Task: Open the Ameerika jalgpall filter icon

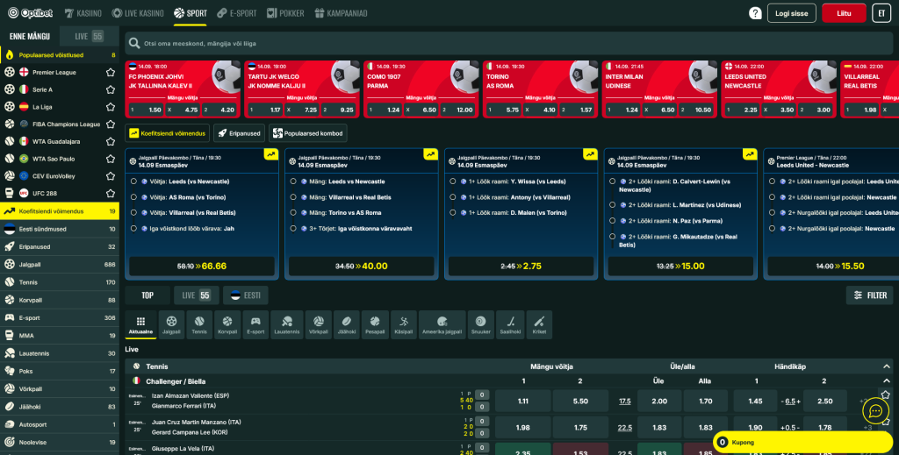Action: pyautogui.click(x=442, y=324)
